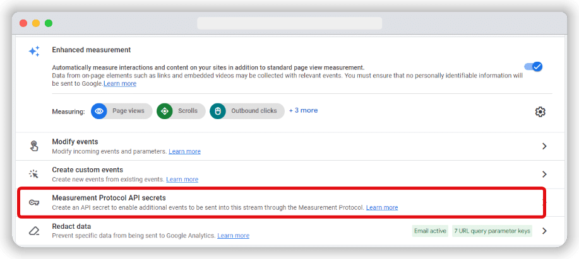Image resolution: width=579 pixels, height=259 pixels.
Task: Click the 'Email active' badge
Action: pos(430,231)
